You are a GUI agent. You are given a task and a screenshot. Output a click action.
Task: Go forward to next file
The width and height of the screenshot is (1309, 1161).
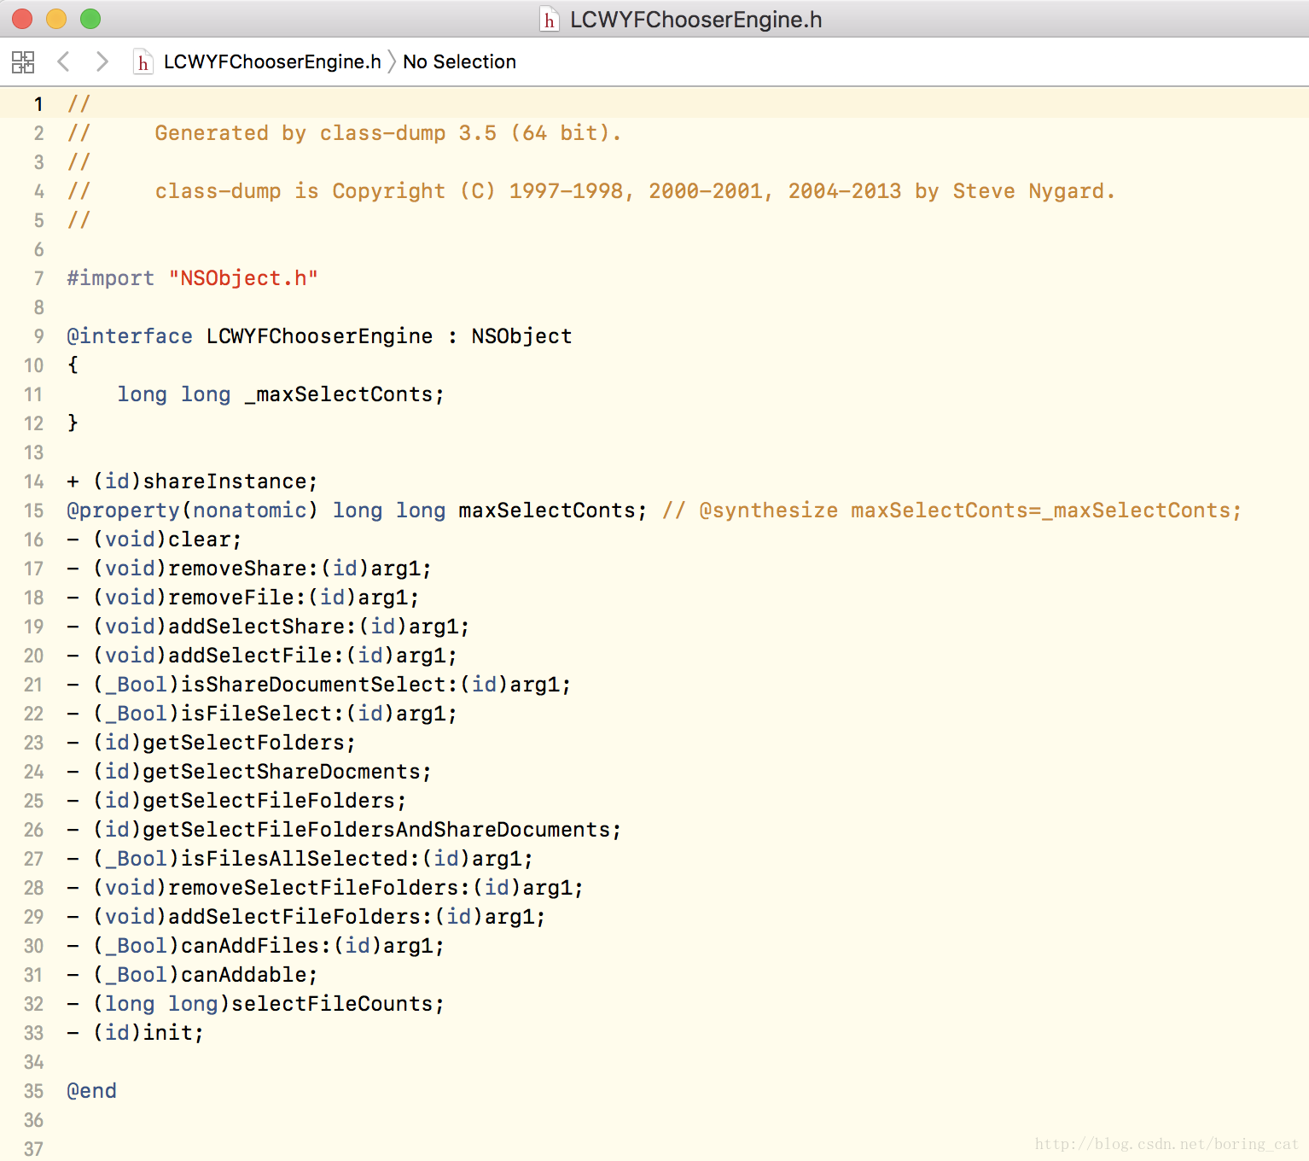tap(102, 61)
